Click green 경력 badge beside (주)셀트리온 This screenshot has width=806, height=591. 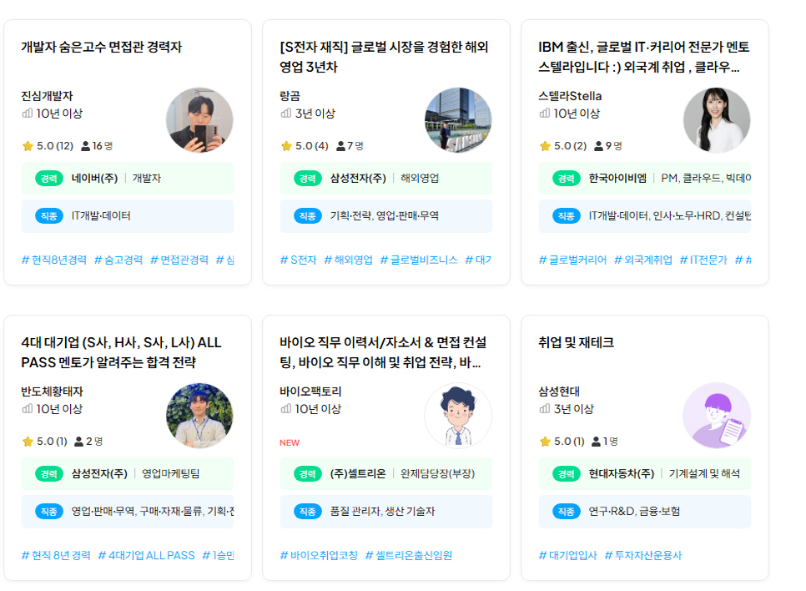pyautogui.click(x=307, y=474)
